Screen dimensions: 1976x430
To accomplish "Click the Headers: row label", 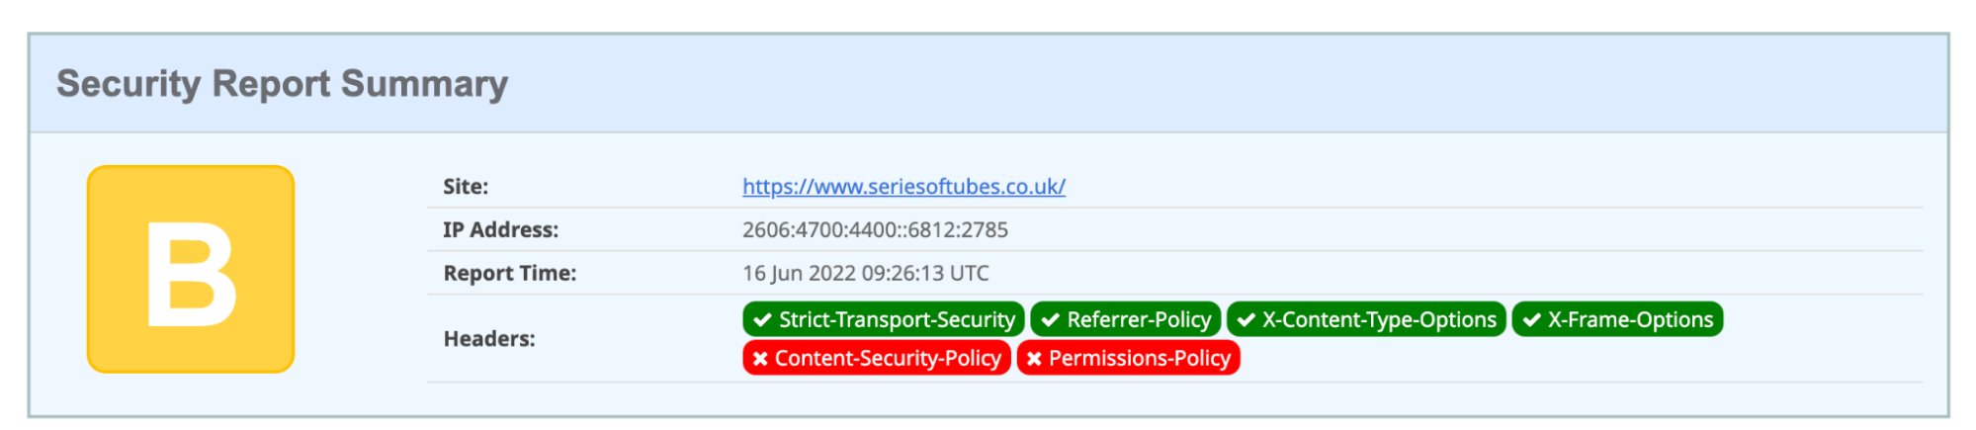I will [489, 339].
